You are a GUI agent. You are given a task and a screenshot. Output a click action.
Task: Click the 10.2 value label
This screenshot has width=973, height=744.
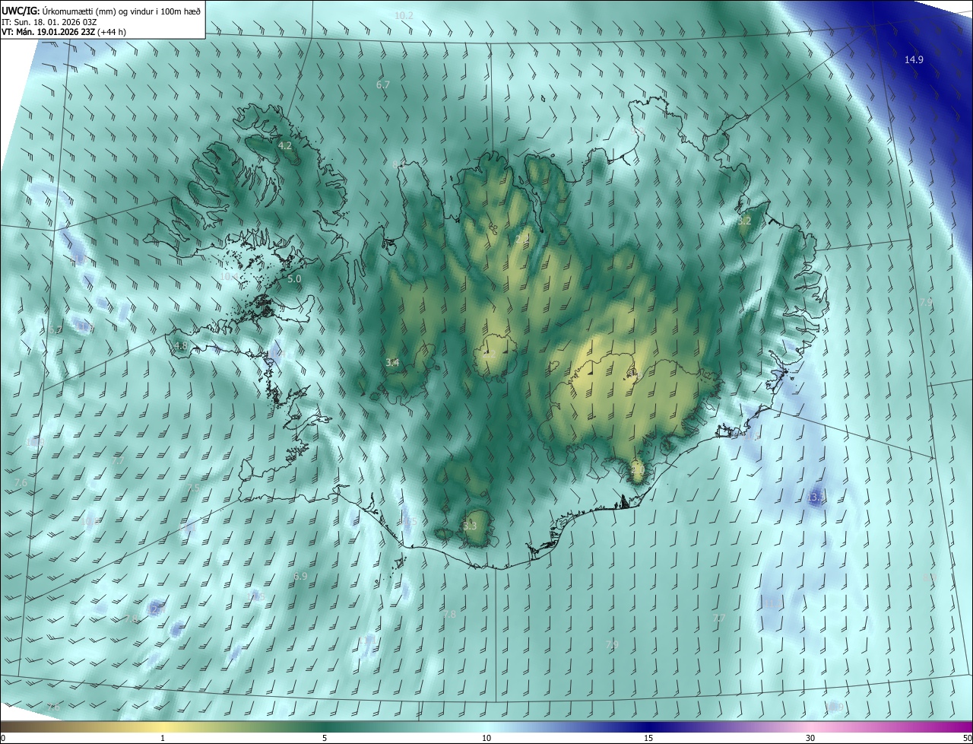pyautogui.click(x=404, y=15)
